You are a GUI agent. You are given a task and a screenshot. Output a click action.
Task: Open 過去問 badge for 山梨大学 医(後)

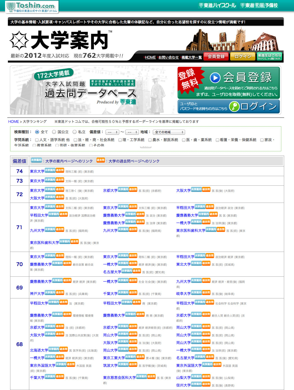pos(206,376)
